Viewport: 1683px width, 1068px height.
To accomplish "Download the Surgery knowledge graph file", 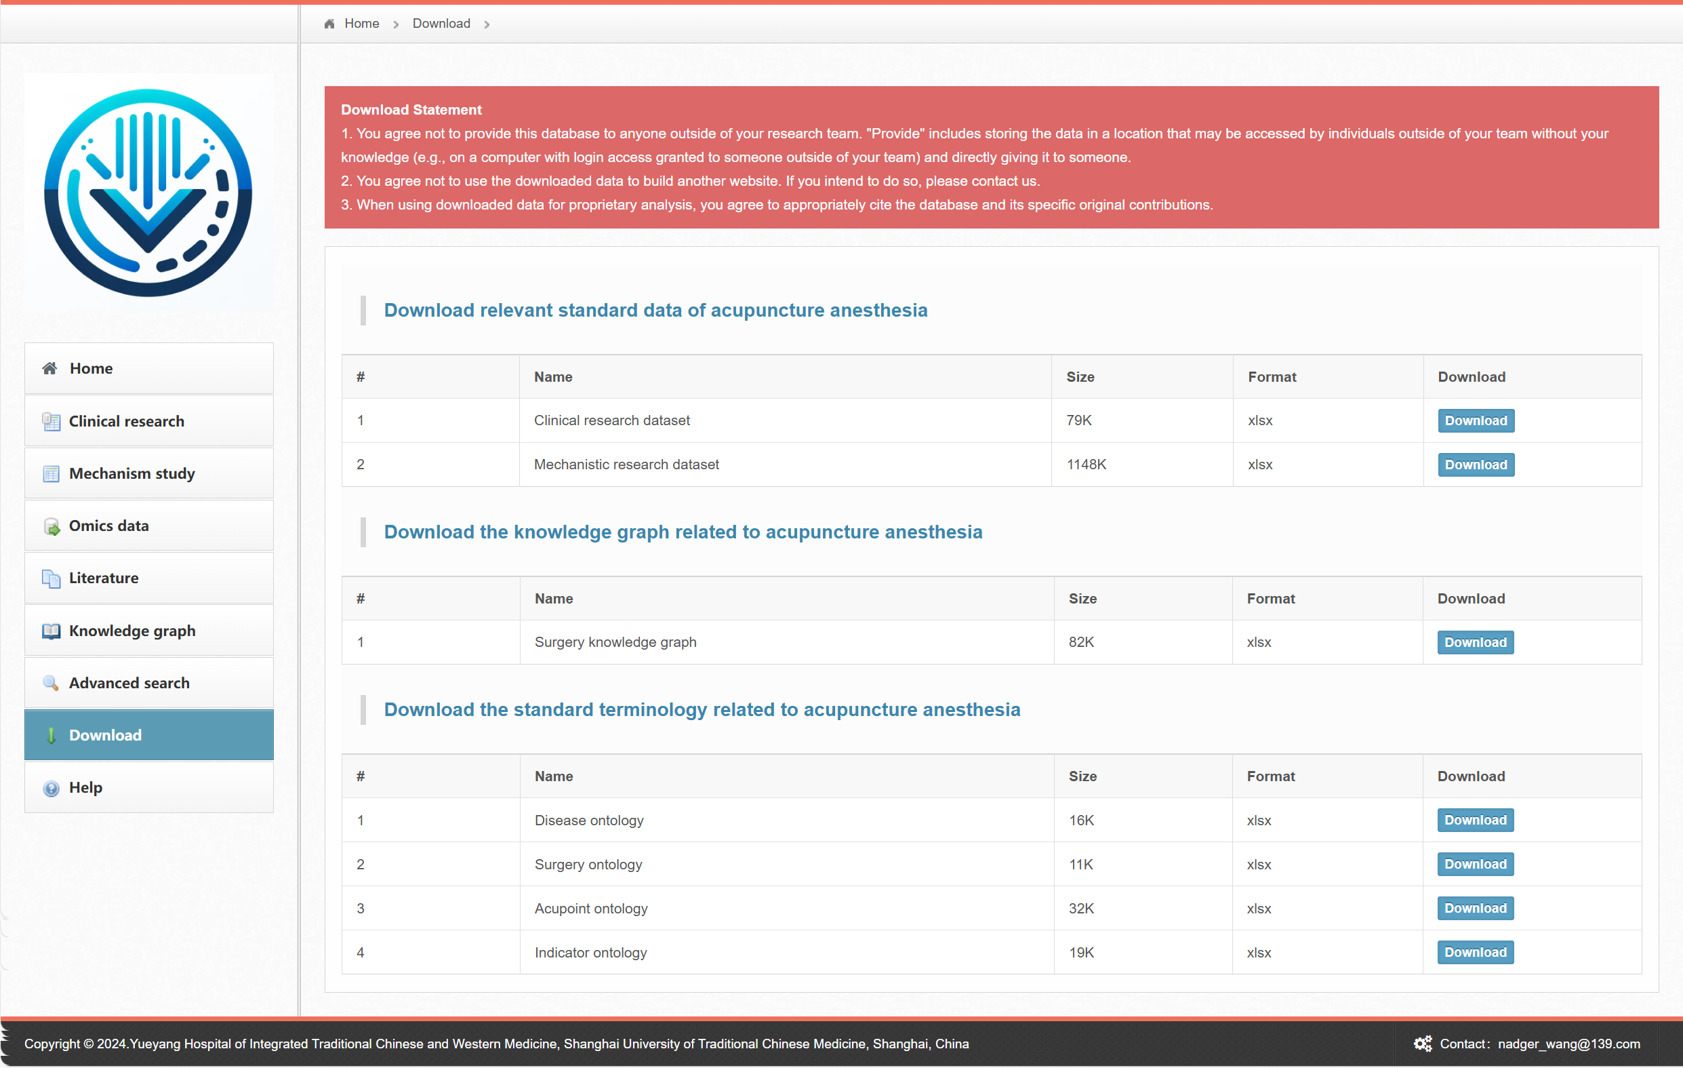I will click(x=1475, y=642).
